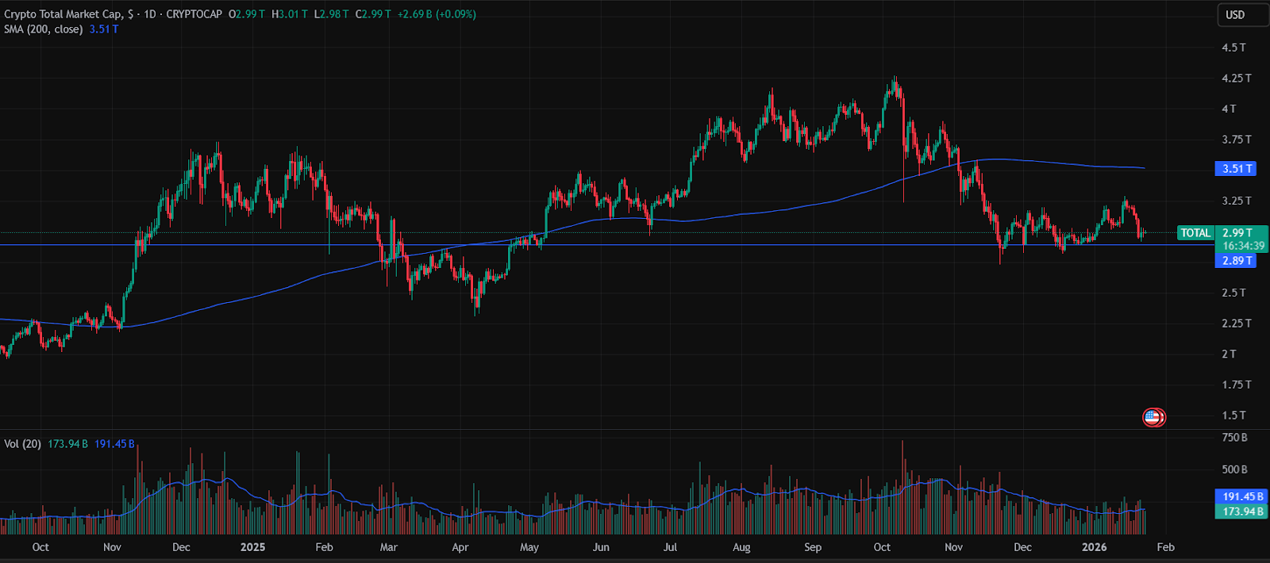Click the blue 3.51 T SMA price label

click(x=1236, y=169)
